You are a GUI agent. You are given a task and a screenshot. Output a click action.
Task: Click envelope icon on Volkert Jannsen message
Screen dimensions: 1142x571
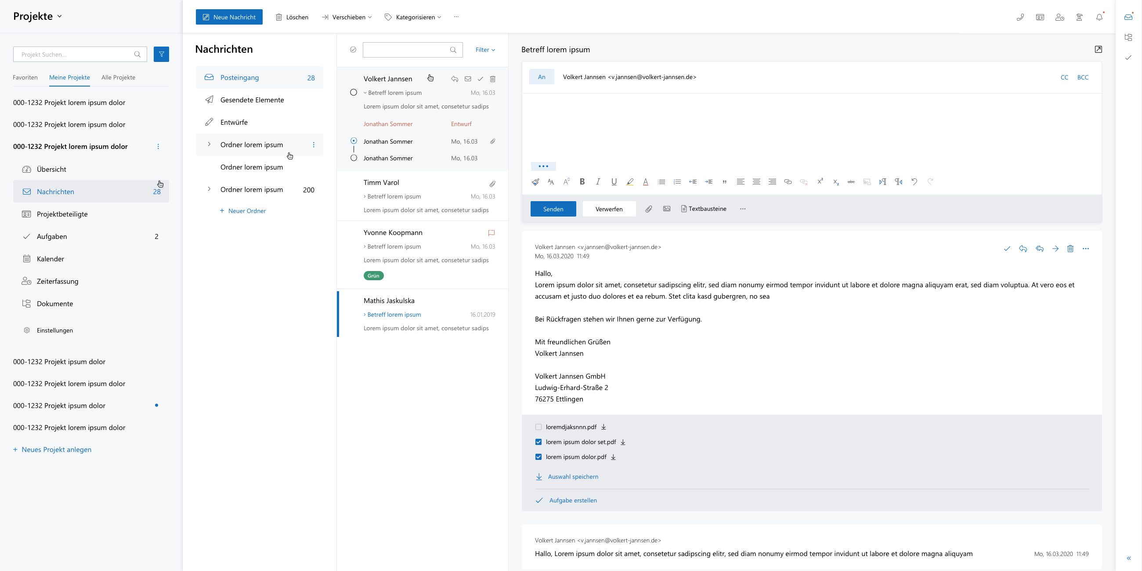coord(468,79)
